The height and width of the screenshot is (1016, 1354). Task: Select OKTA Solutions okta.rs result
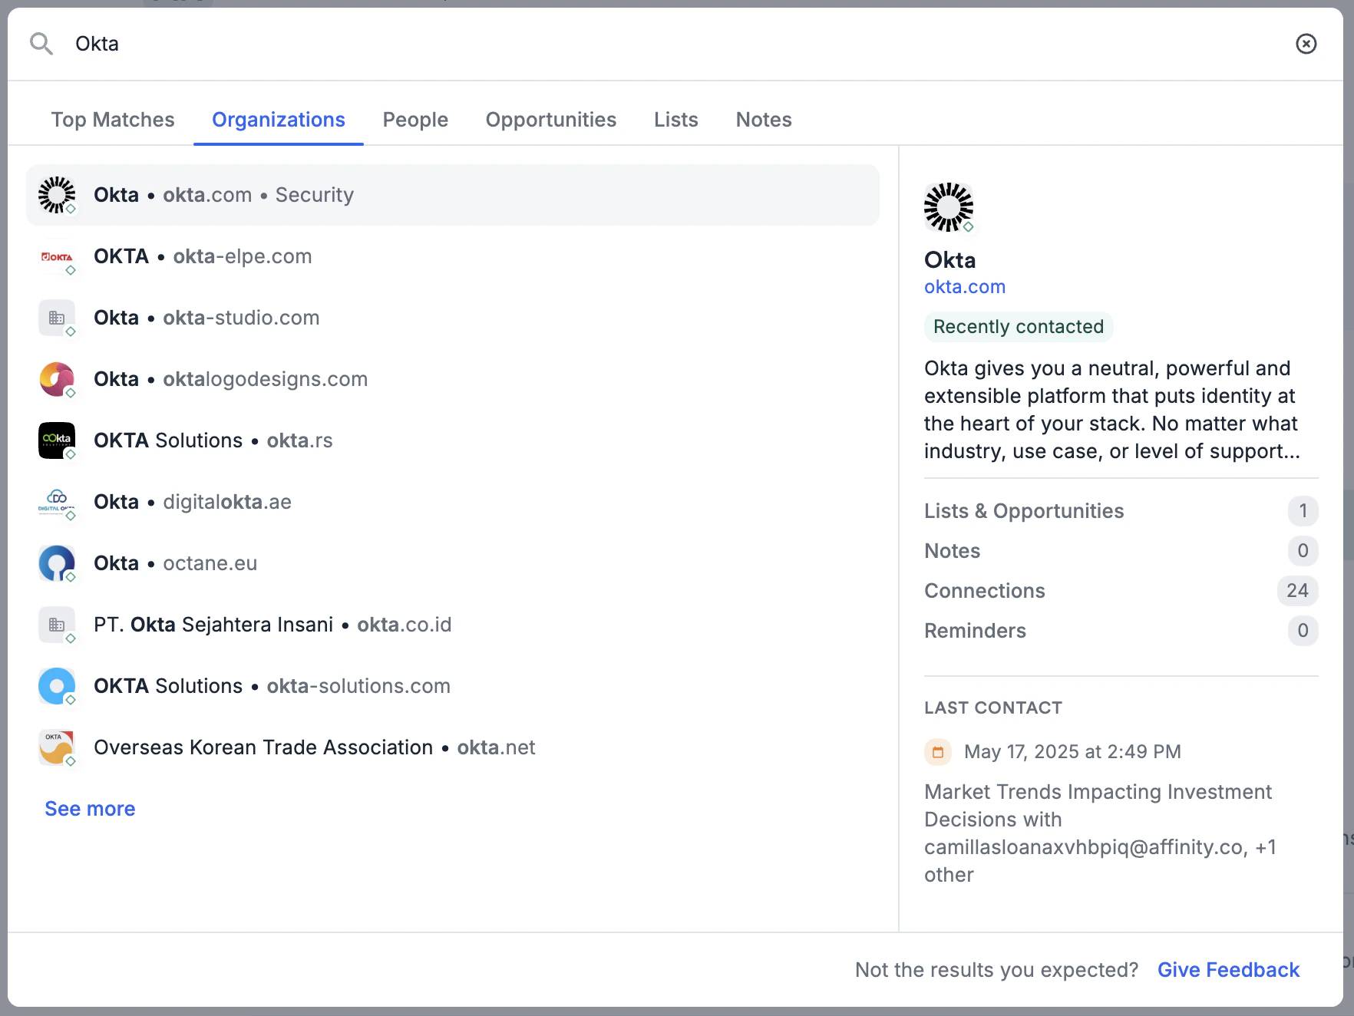click(453, 440)
